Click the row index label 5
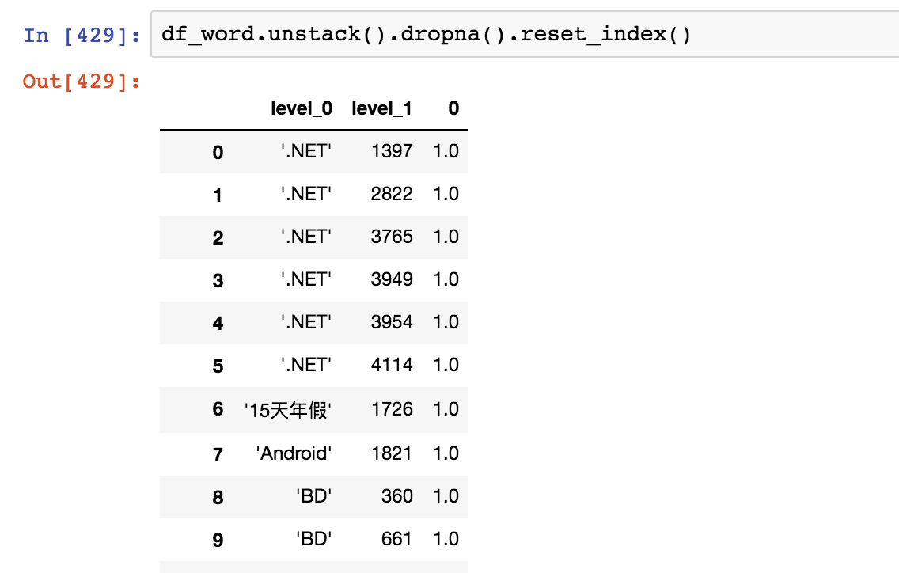Image resolution: width=899 pixels, height=573 pixels. 218,366
